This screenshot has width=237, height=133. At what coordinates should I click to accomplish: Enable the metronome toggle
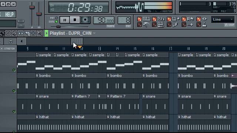pyautogui.click(x=139, y=25)
